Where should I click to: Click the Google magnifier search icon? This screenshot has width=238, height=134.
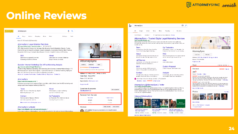72,31
